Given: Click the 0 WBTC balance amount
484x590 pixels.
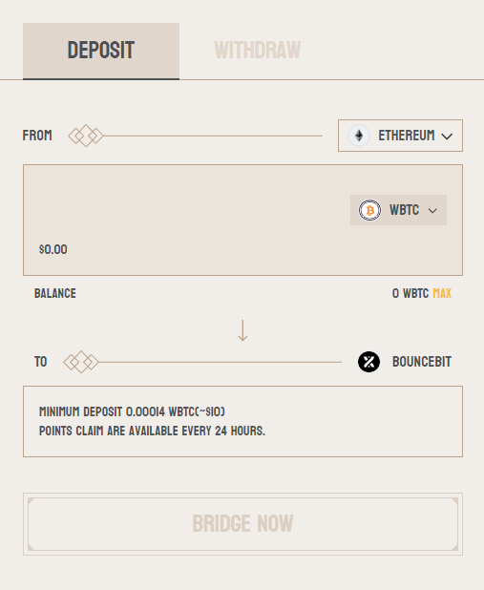Looking at the screenshot, I should coord(410,293).
